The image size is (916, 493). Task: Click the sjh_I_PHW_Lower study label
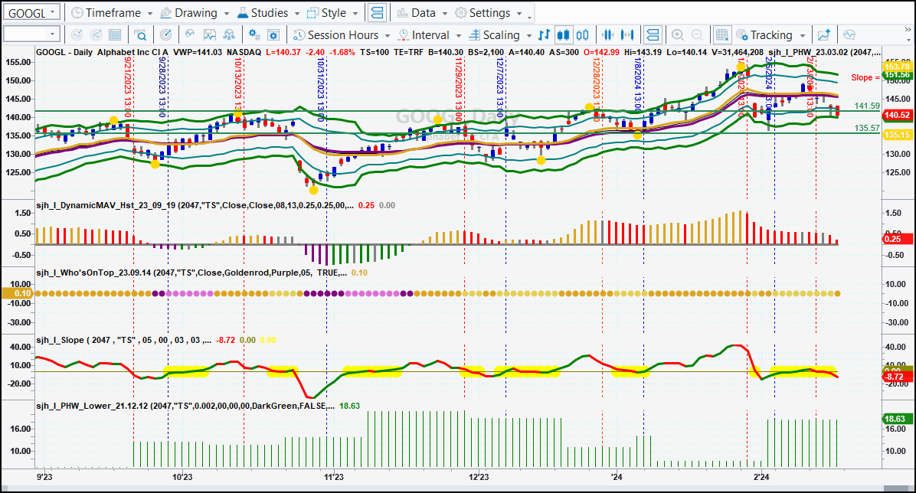tap(186, 406)
